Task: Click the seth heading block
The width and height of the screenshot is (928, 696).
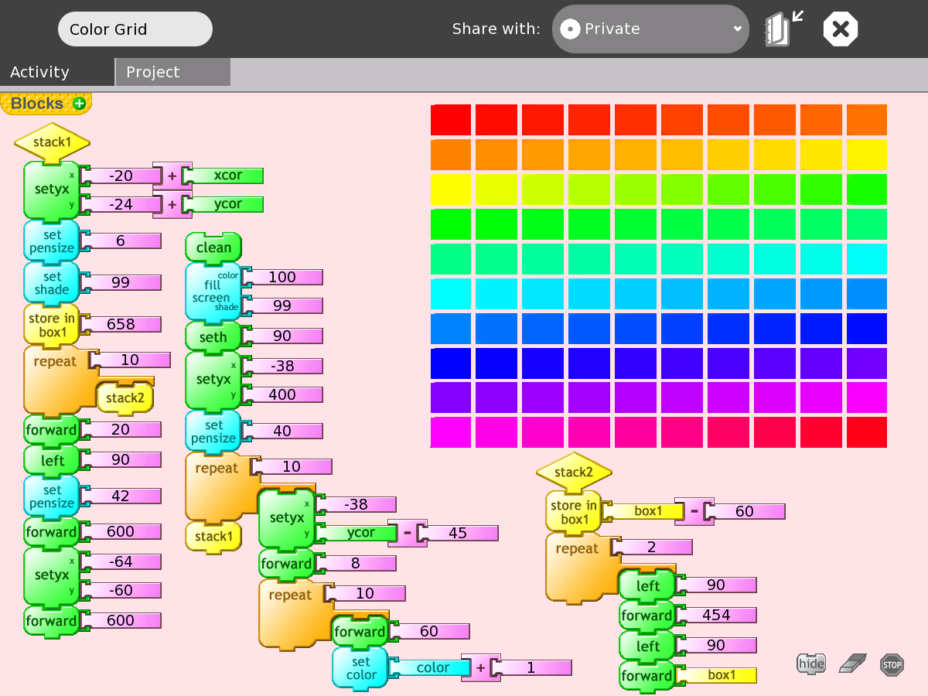Action: click(x=213, y=336)
